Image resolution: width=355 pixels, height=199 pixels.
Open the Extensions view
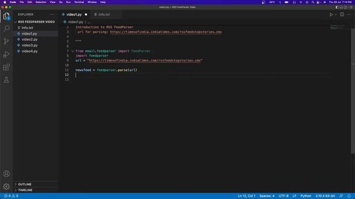click(x=6, y=67)
